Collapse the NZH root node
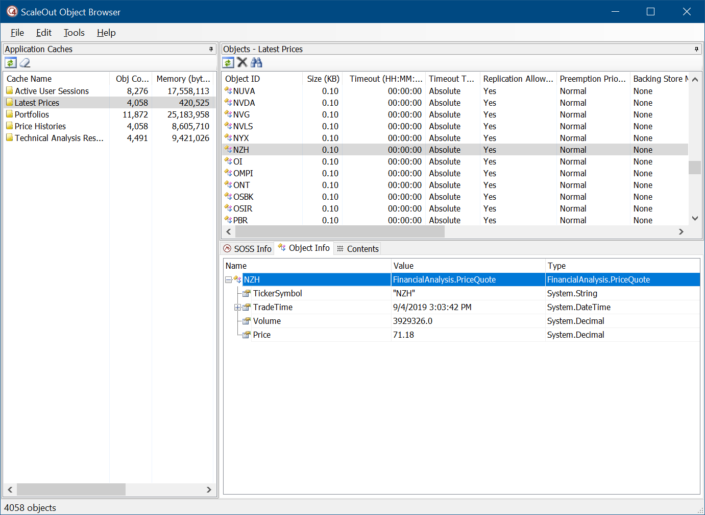705x515 pixels. point(228,279)
